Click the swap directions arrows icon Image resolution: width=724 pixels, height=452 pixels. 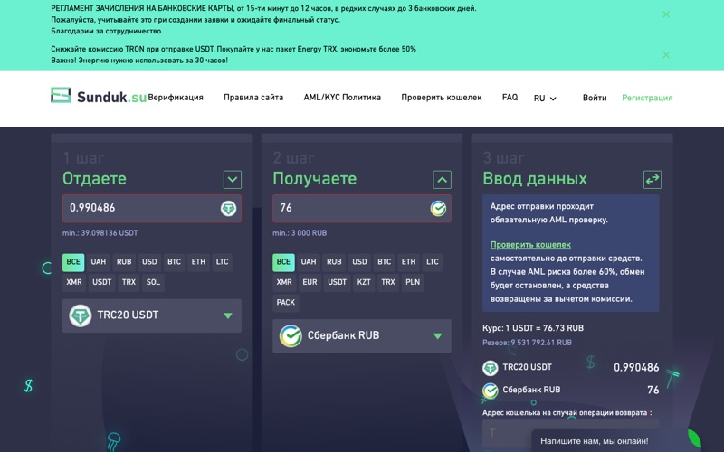coord(652,179)
